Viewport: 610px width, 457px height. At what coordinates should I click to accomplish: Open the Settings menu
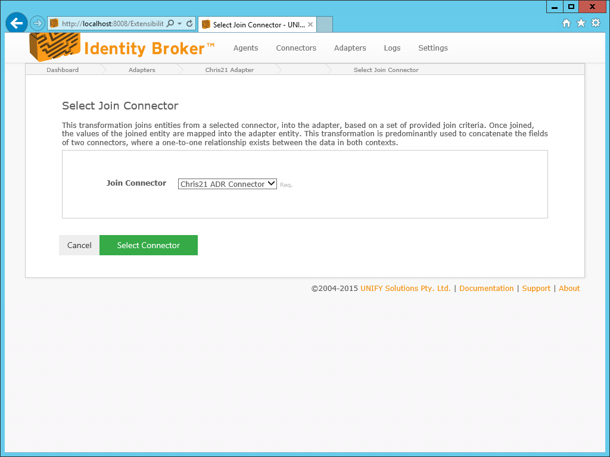click(432, 48)
